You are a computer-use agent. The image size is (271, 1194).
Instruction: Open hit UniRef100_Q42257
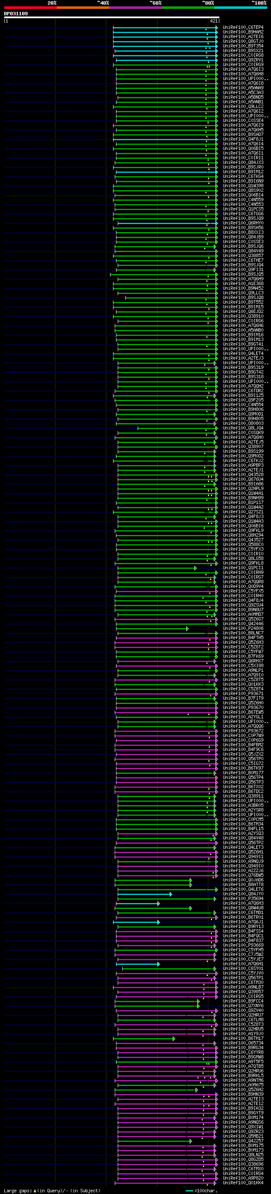243,1141
